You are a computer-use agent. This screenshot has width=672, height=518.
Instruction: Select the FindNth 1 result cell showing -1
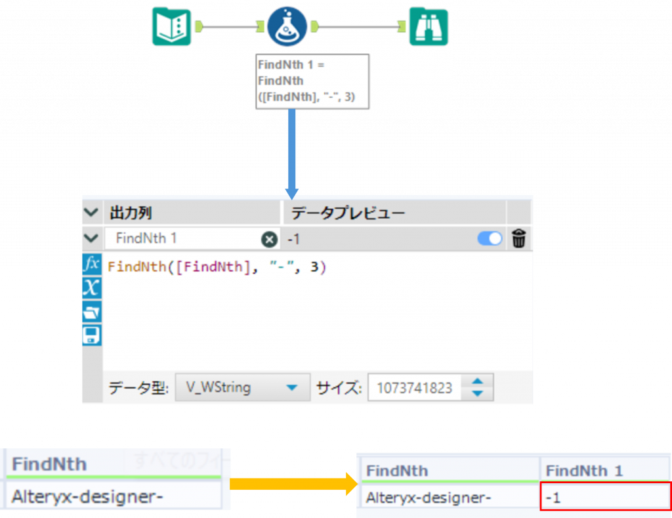pos(604,498)
